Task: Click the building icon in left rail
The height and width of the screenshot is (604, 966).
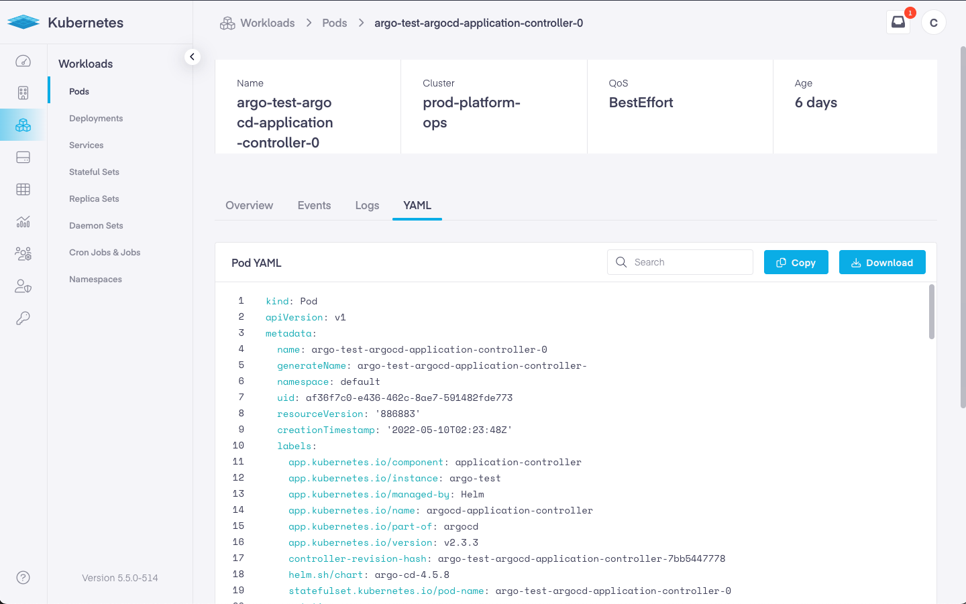Action: pyautogui.click(x=23, y=93)
